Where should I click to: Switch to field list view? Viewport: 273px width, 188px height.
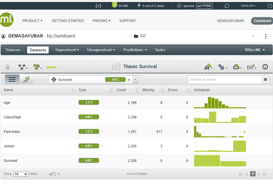[12, 79]
